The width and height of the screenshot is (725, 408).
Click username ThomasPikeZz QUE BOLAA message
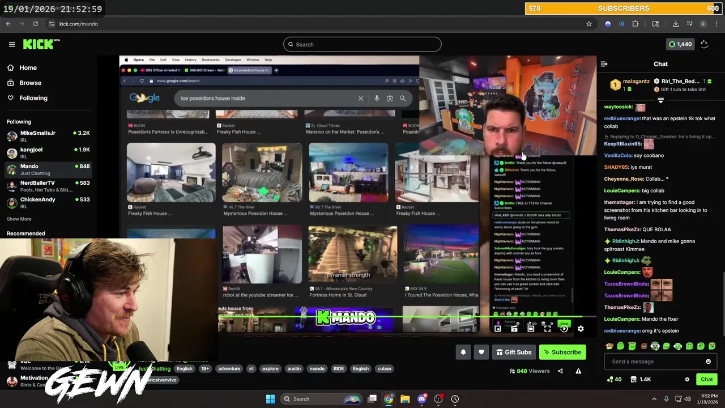click(622, 229)
